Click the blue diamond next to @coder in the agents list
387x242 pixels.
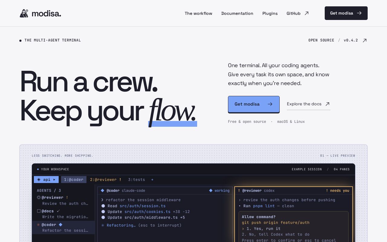60,224
